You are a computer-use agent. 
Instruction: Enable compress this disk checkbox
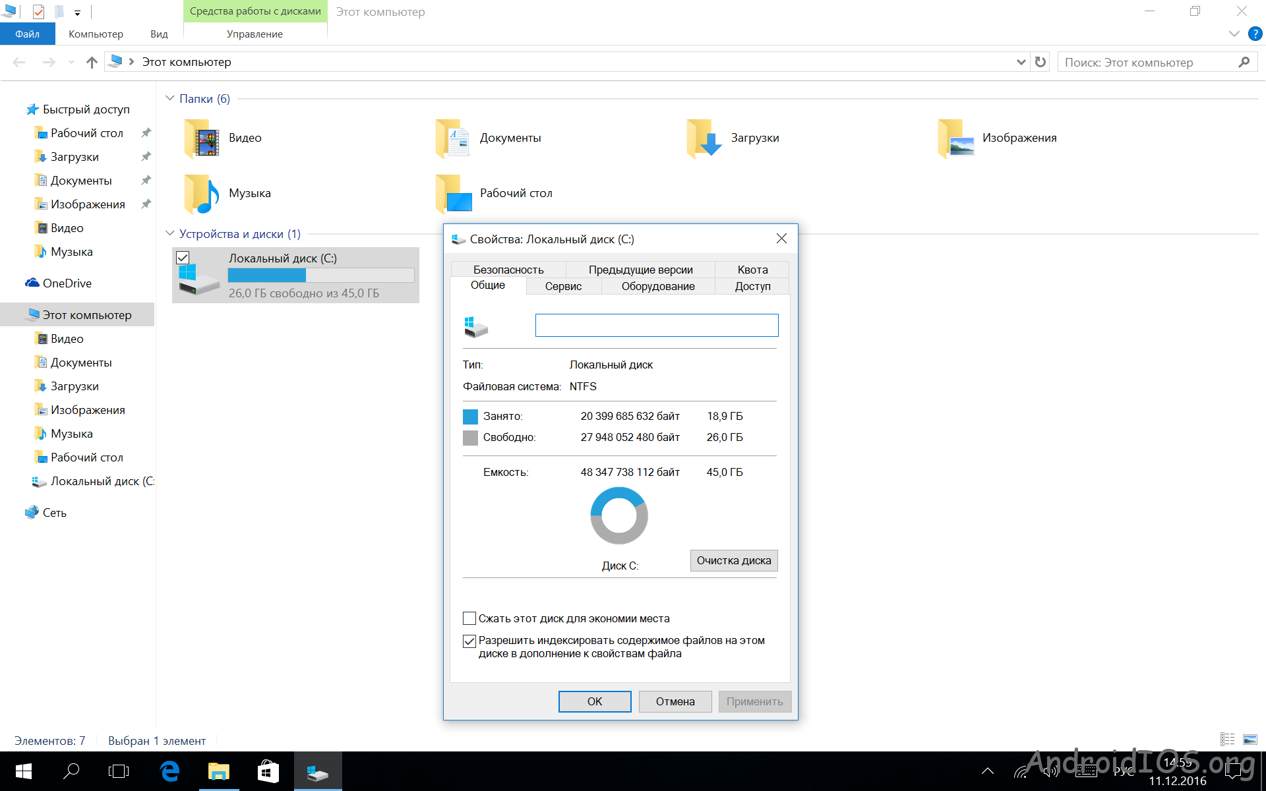[x=469, y=618]
